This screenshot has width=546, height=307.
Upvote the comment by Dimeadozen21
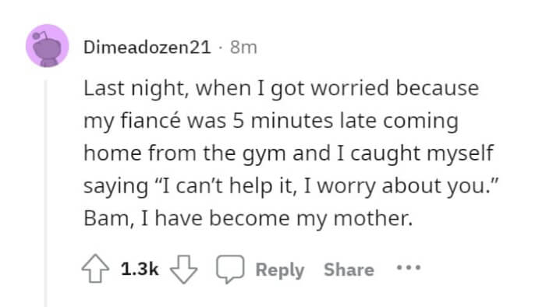coord(95,269)
